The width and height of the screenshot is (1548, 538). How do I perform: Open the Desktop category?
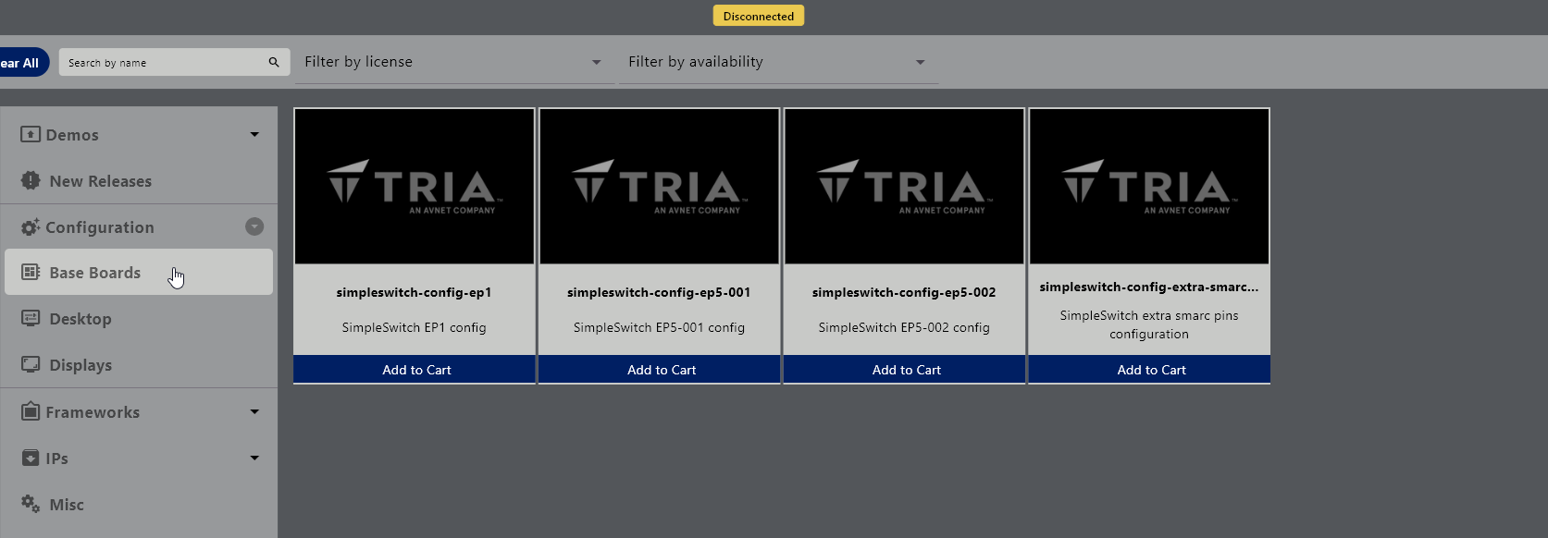point(139,318)
